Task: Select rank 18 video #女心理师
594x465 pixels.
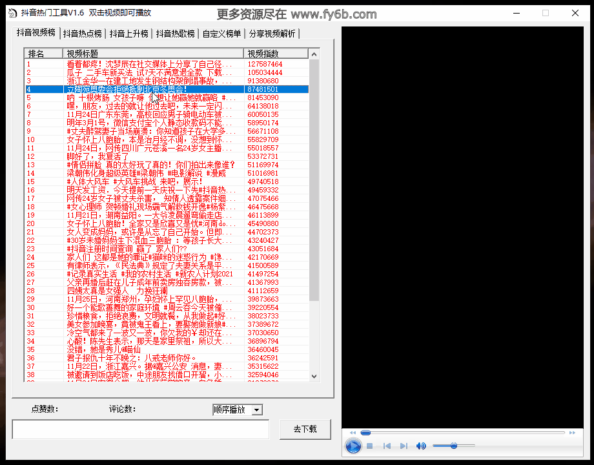Action: point(167,207)
